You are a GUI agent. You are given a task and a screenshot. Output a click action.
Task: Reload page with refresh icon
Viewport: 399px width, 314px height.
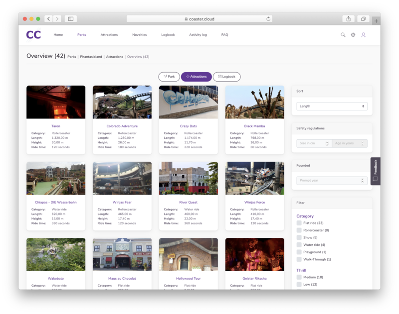(268, 19)
